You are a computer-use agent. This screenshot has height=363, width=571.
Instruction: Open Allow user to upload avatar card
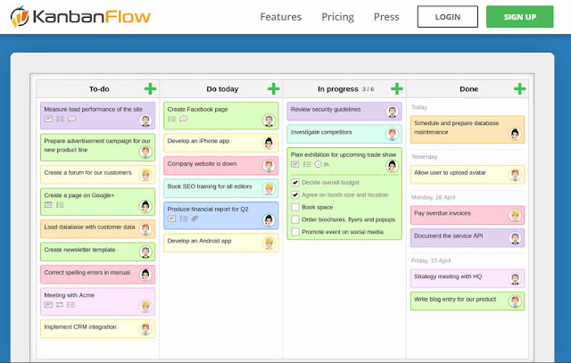(x=468, y=175)
